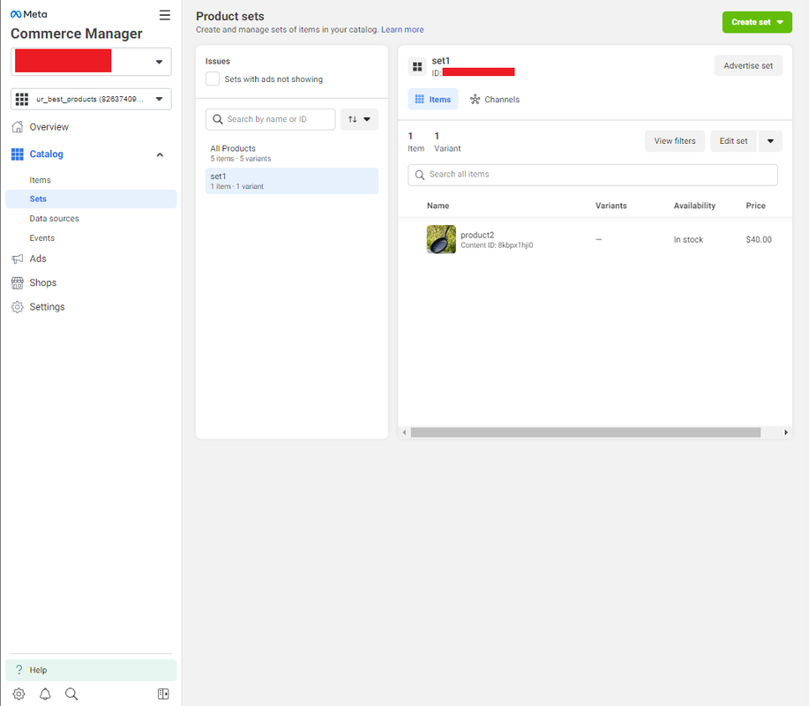Click the Settings gear icon in navigation
The image size is (809, 706).
click(x=18, y=307)
